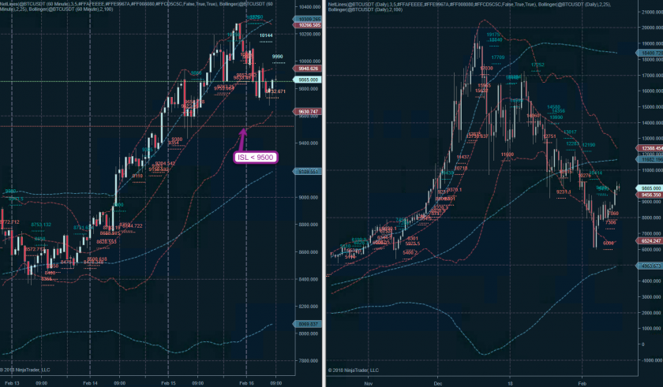The width and height of the screenshot is (663, 387).
Task: Click the Feb 16 time axis label
Action: coord(246,383)
